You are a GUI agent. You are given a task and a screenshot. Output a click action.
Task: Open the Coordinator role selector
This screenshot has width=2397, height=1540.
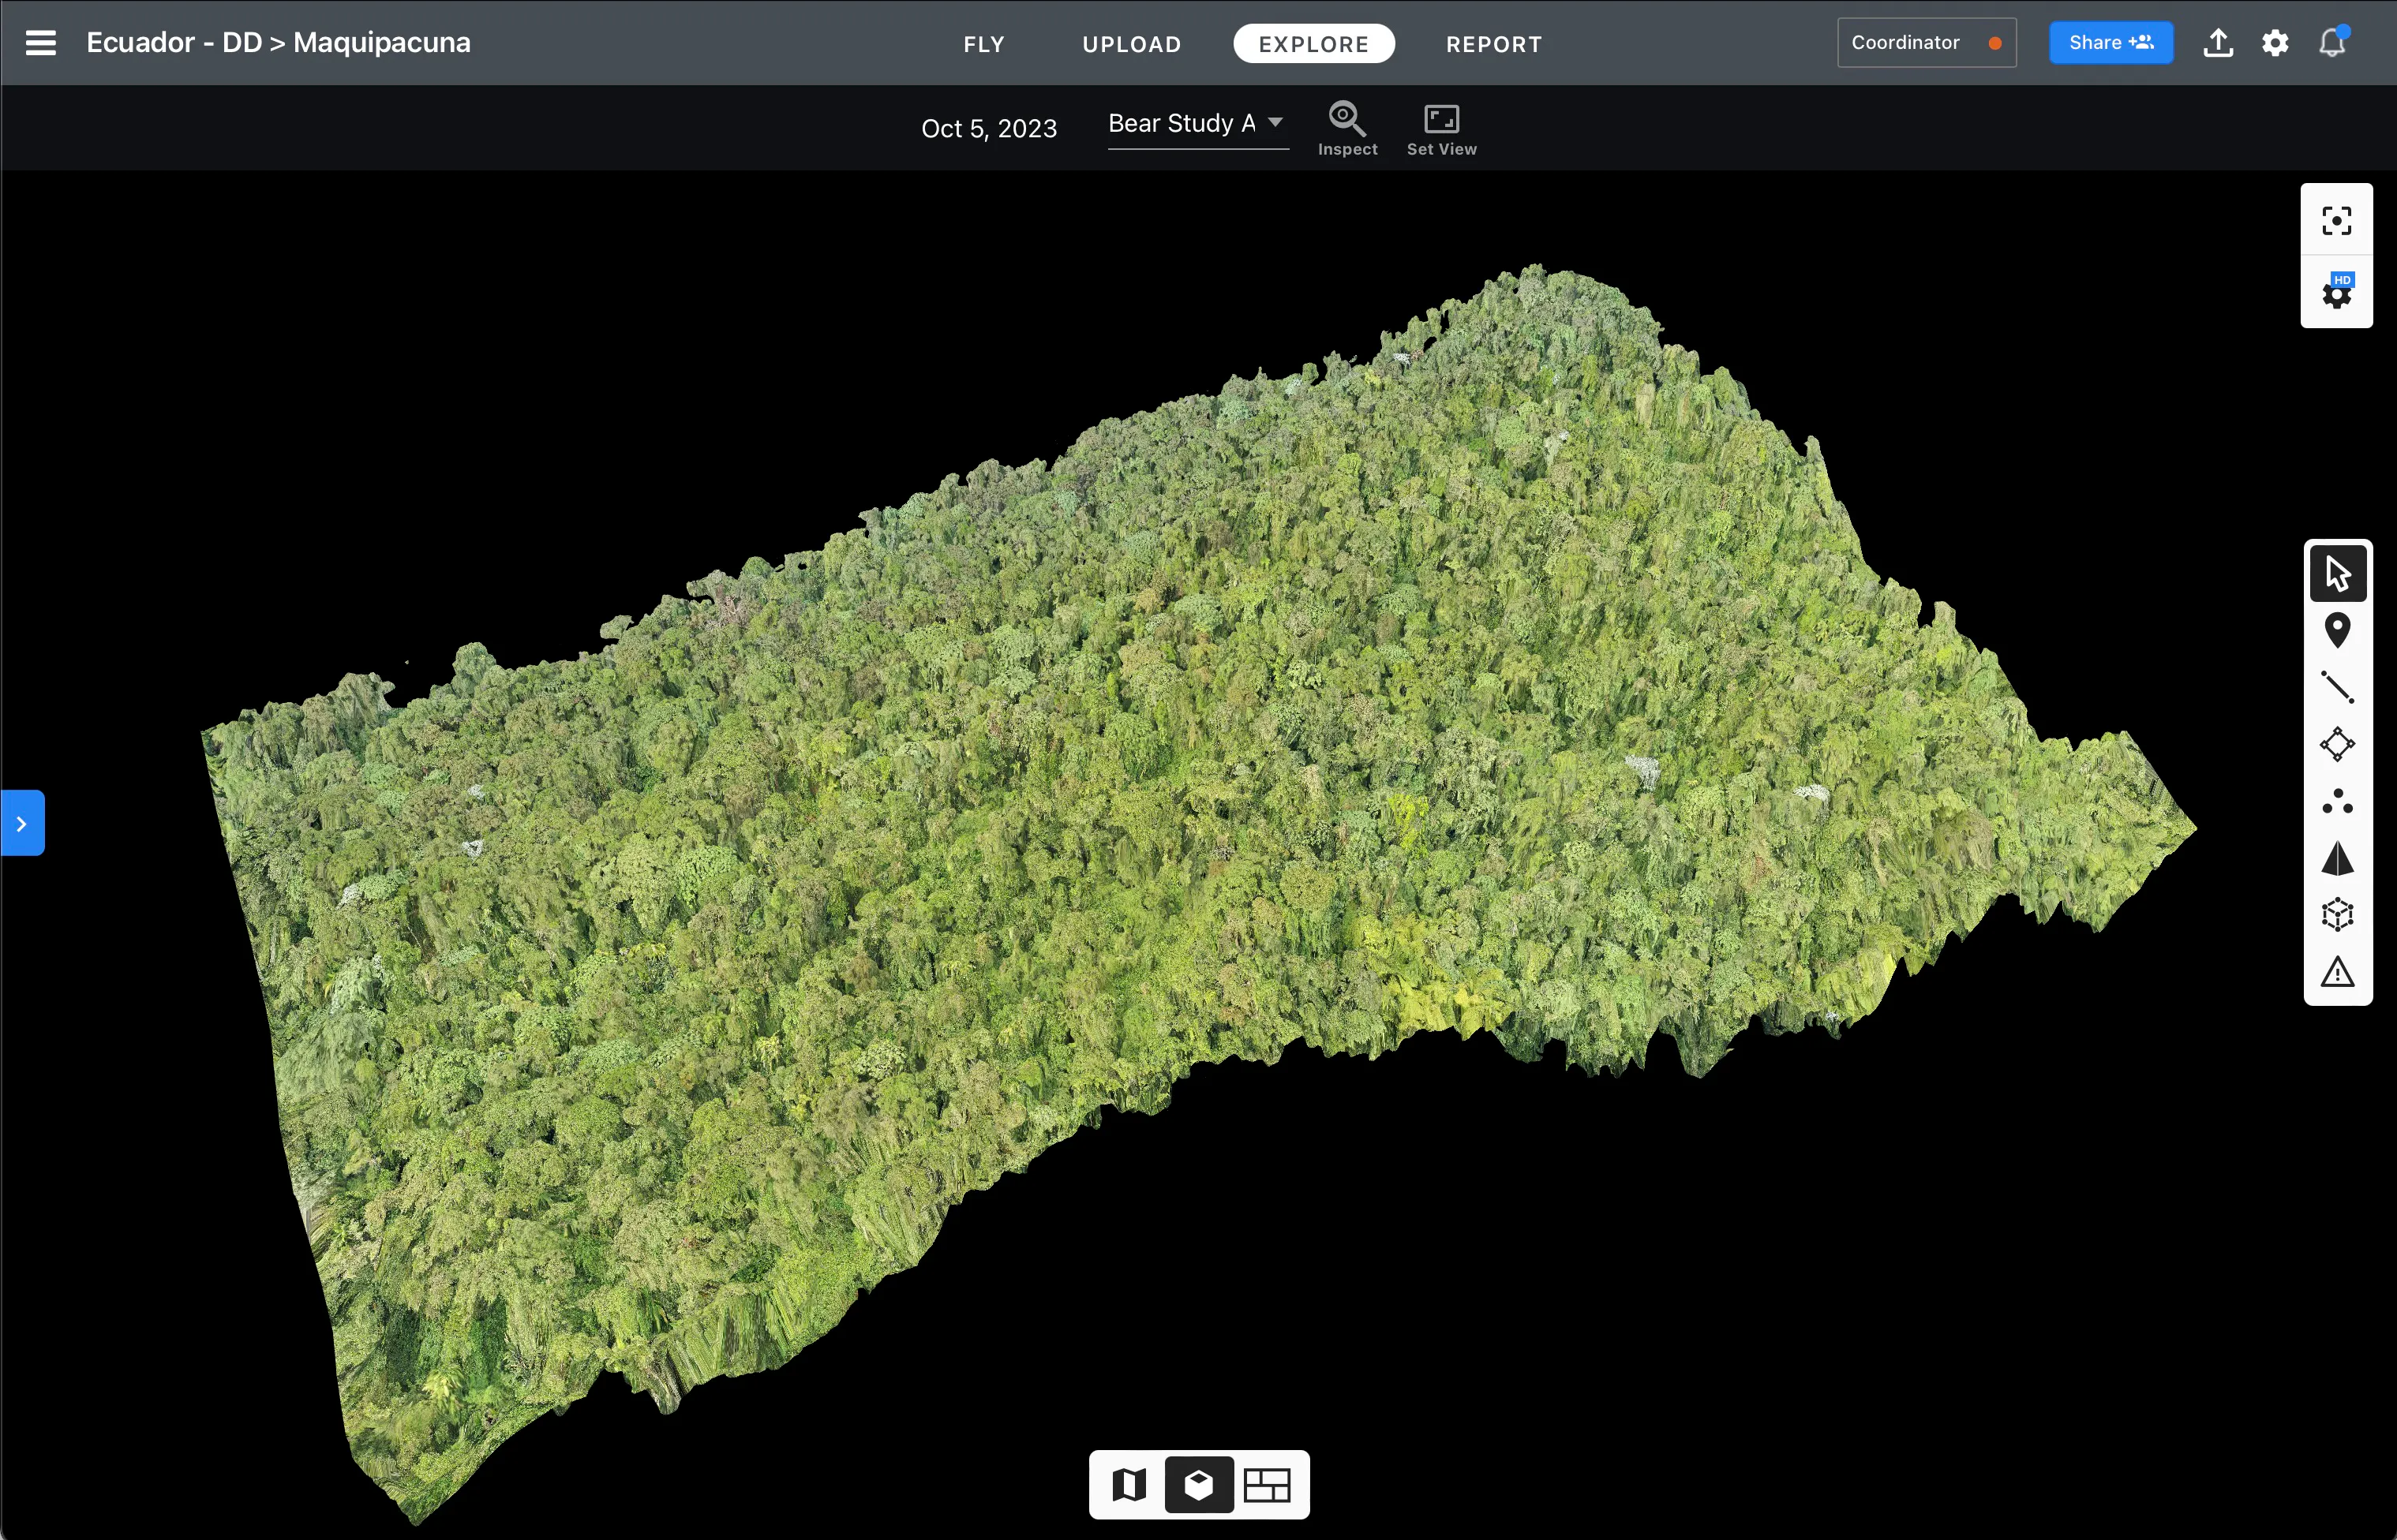[x=1926, y=43]
